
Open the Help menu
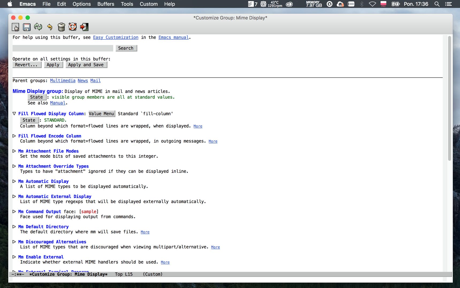point(170,4)
